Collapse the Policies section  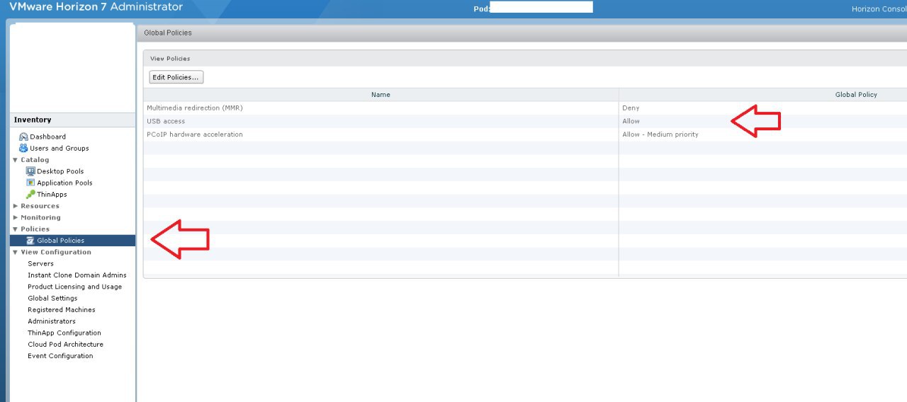[15, 229]
